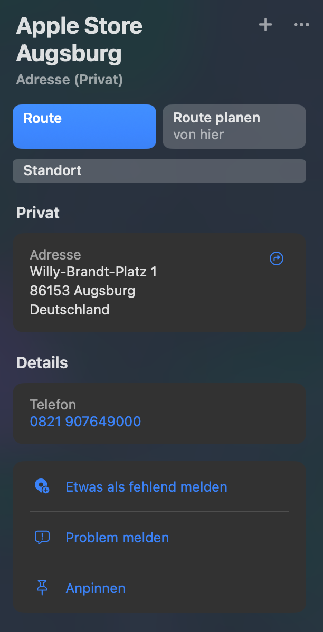This screenshot has width=323, height=632.
Task: Click the "Adresse (Privat)" subtitle
Action: click(x=70, y=80)
